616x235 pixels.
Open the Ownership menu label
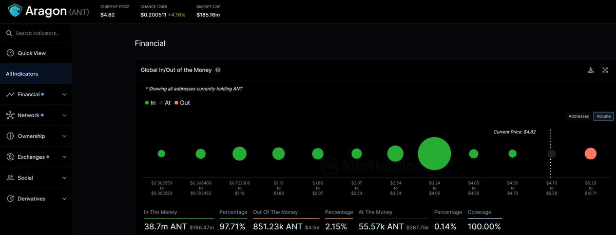[31, 136]
